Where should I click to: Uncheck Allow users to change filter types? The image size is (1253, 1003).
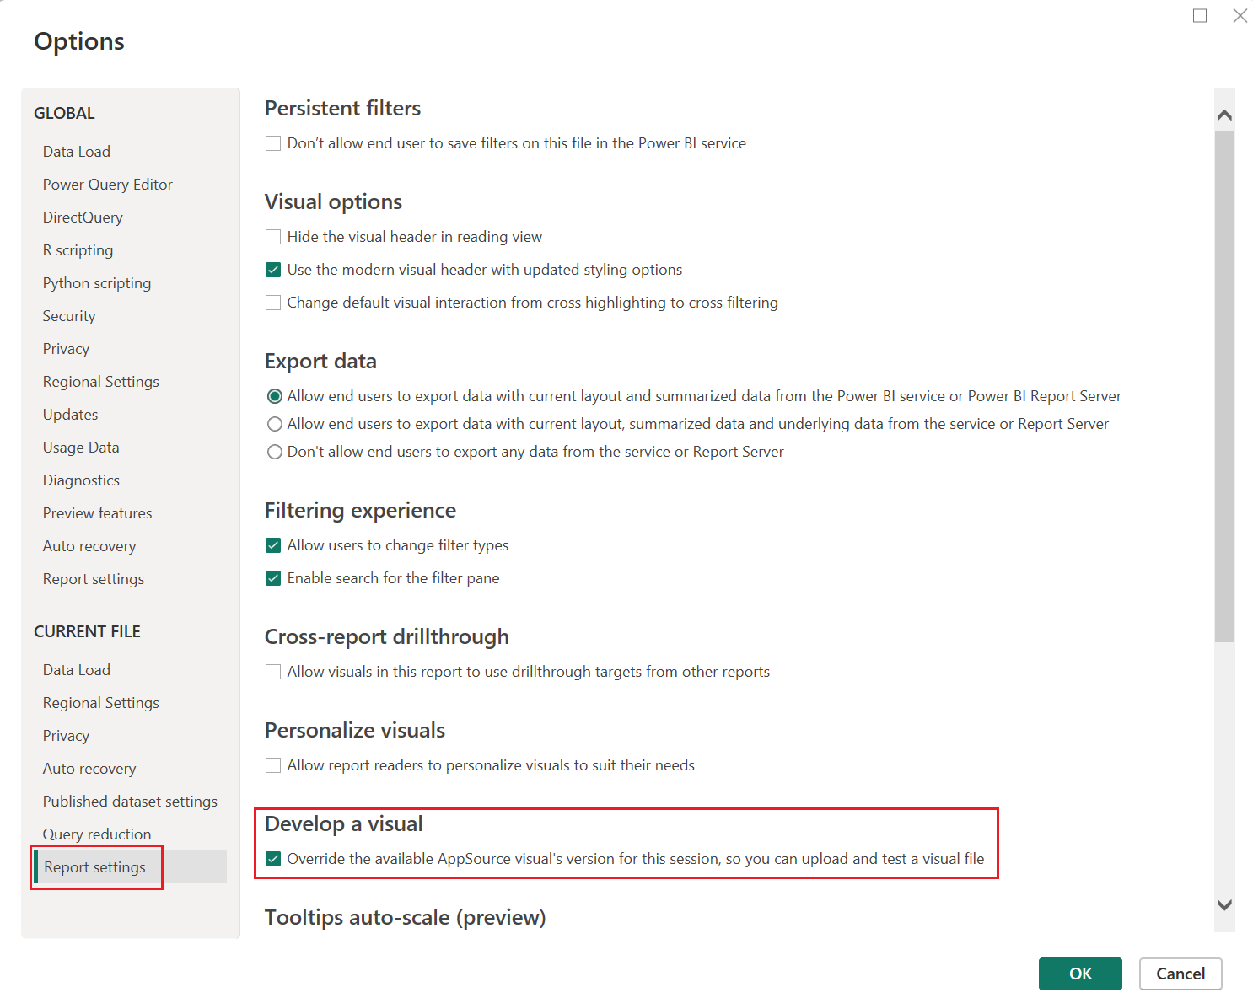[273, 545]
